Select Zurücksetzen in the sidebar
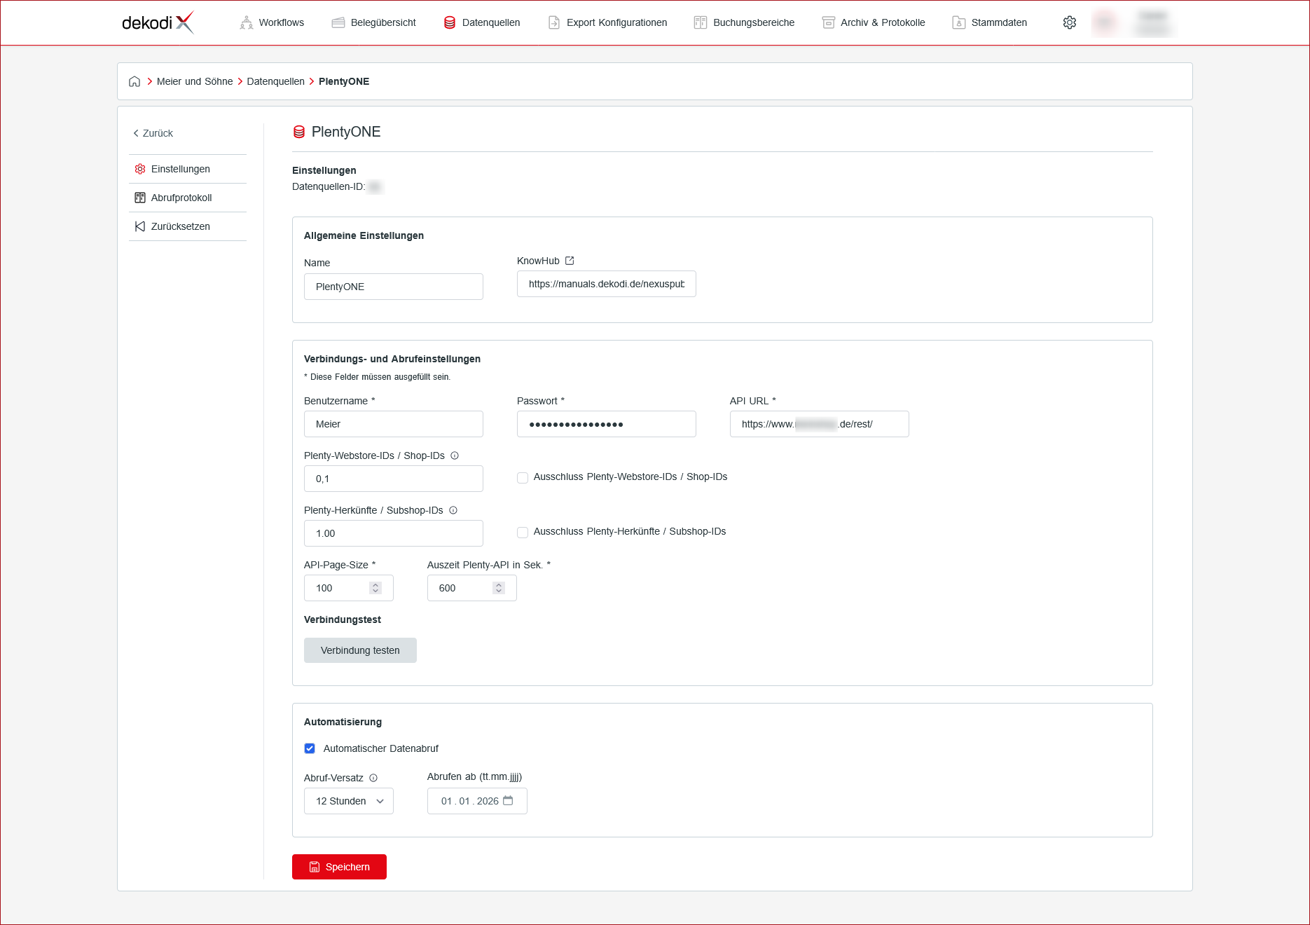 (188, 226)
